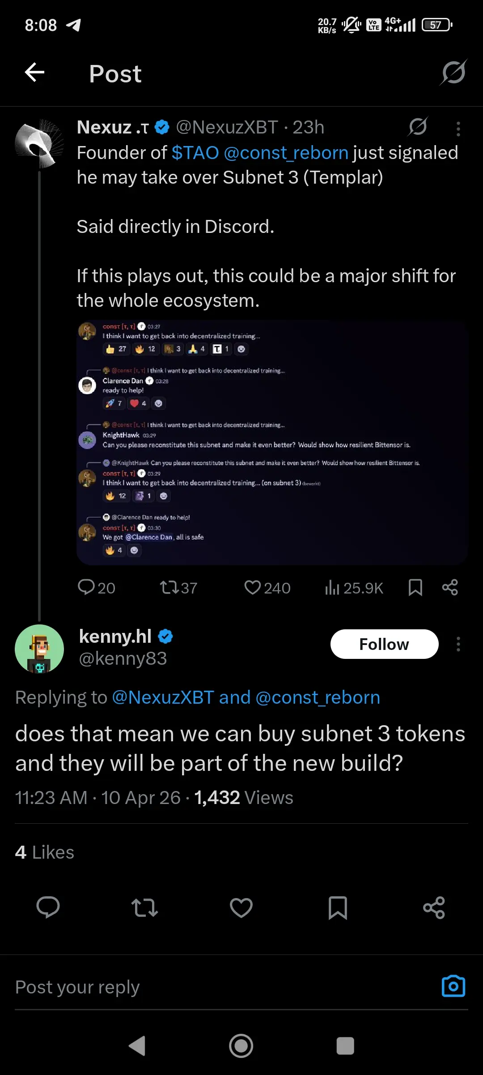Tap the Grok icon on Nexuz post
The image size is (483, 1075).
click(x=418, y=127)
